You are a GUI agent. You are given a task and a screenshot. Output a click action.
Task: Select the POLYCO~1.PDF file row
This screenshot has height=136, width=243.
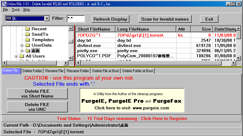pyautogui.click(x=156, y=56)
